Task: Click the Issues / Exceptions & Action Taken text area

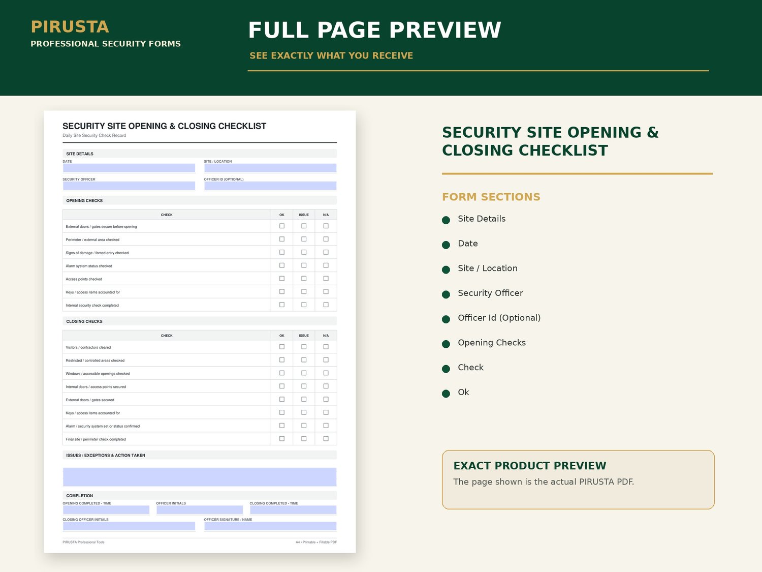Action: tap(200, 477)
